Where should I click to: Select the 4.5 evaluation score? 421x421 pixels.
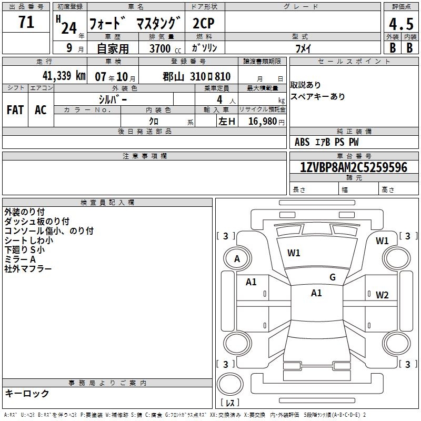[400, 24]
